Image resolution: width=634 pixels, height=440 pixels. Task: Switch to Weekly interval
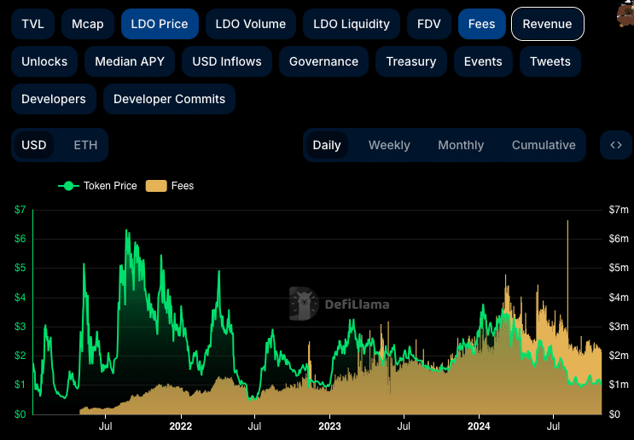click(x=389, y=145)
